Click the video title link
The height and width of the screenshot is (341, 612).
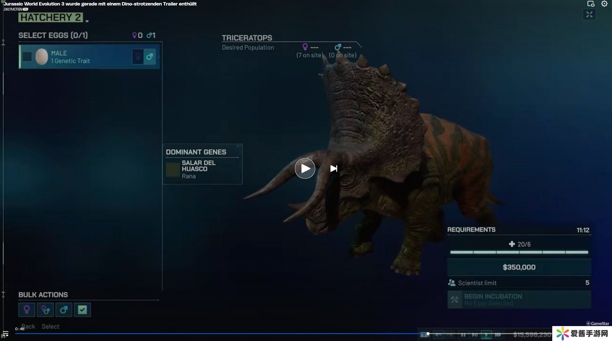pyautogui.click(x=100, y=4)
